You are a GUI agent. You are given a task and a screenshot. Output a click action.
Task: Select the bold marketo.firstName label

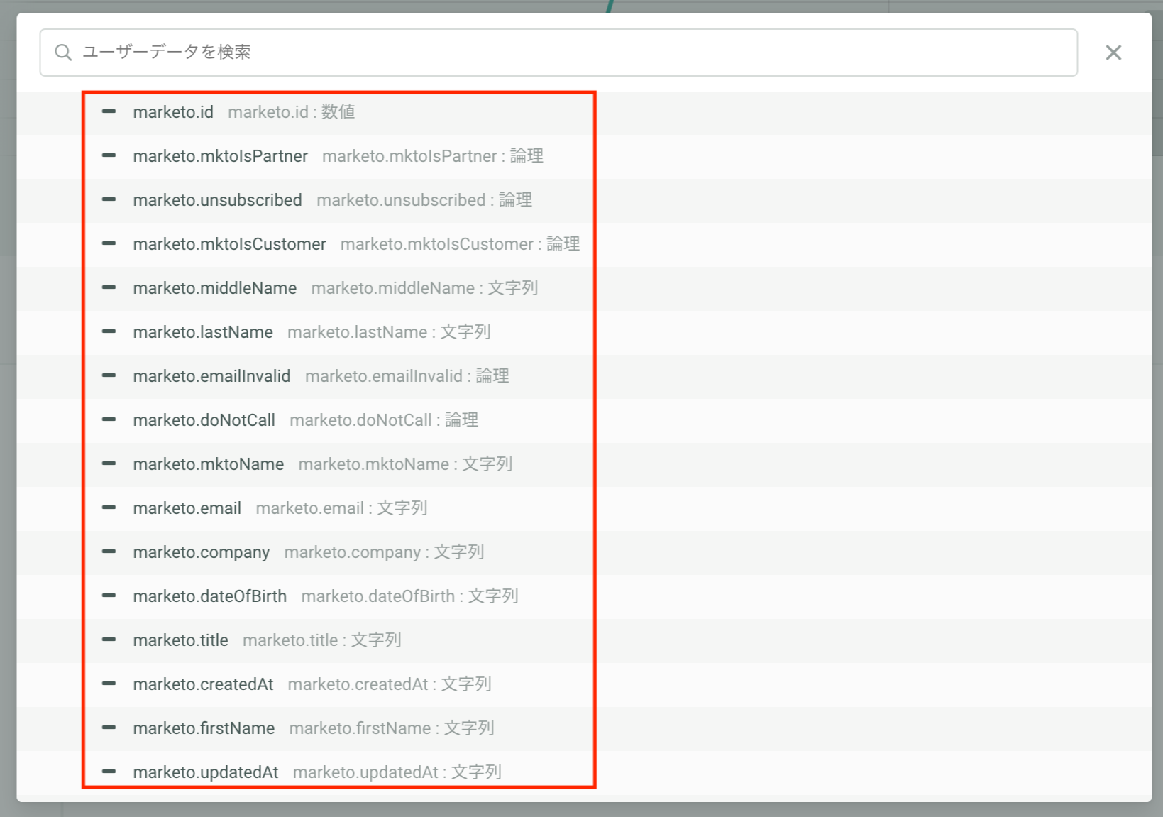(x=204, y=728)
